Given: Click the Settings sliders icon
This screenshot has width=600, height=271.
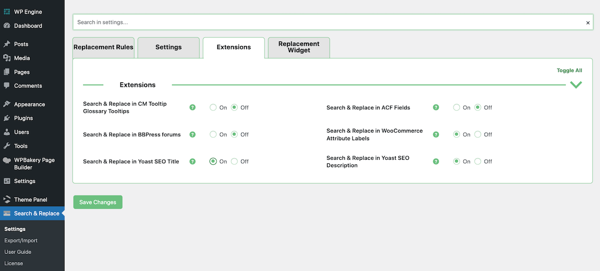Looking at the screenshot, I should (7, 181).
